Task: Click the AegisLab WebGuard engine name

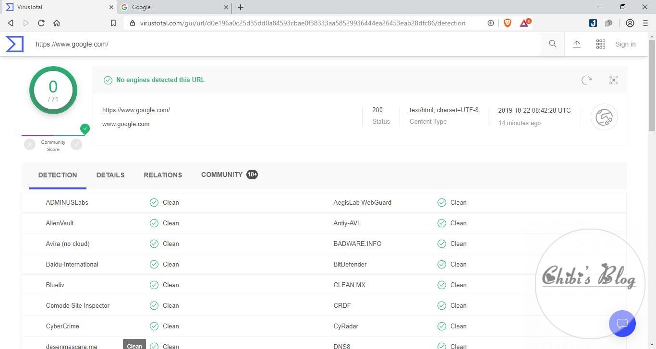Action: pos(363,202)
